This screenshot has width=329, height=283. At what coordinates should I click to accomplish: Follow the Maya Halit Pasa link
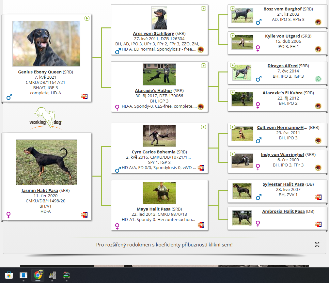153,209
